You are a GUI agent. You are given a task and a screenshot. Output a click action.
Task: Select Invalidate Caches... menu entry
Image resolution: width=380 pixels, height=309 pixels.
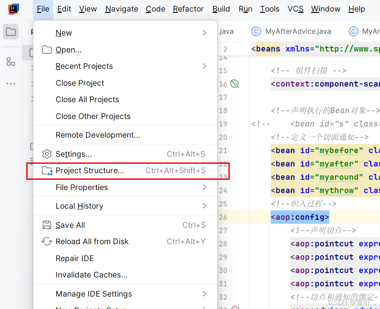pyautogui.click(x=125, y=275)
